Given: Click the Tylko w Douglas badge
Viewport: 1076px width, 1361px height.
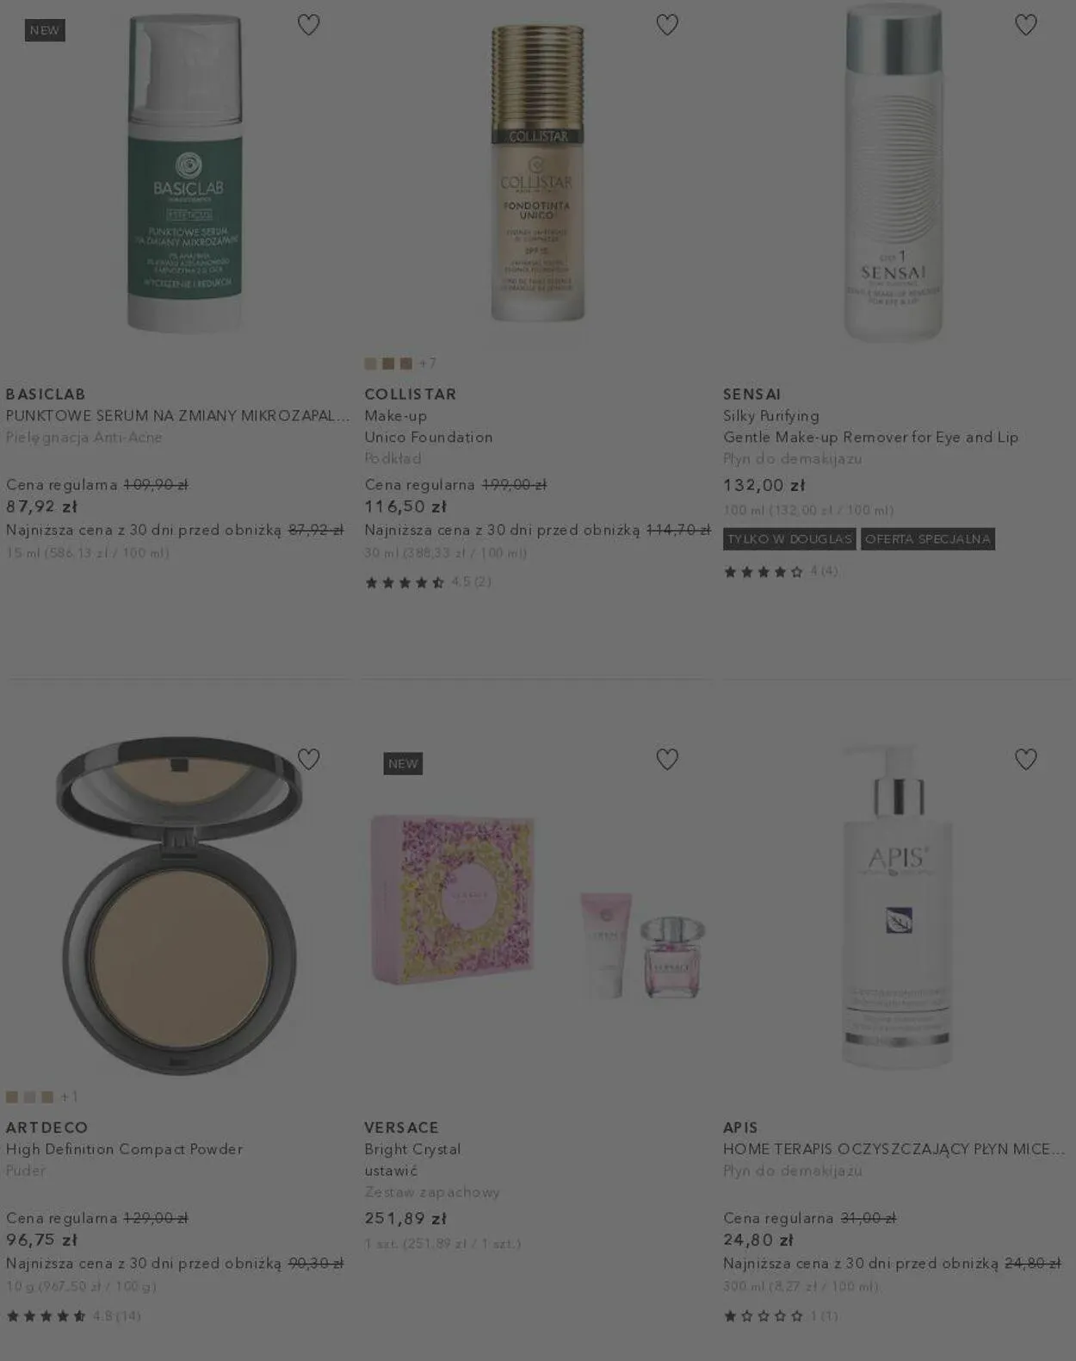Looking at the screenshot, I should coord(789,539).
